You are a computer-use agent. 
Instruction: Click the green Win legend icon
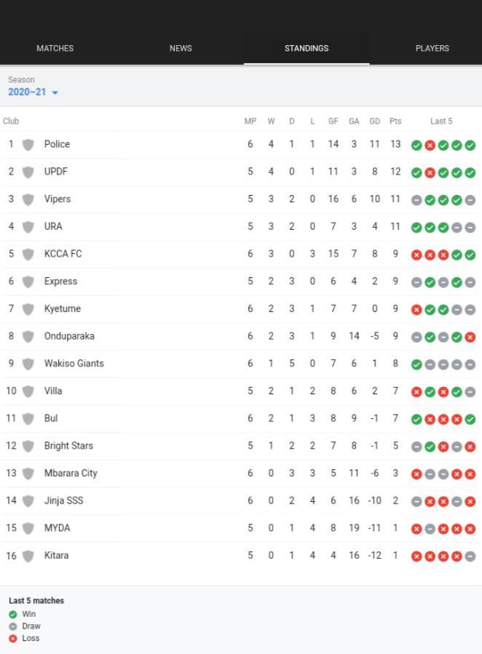(x=13, y=615)
